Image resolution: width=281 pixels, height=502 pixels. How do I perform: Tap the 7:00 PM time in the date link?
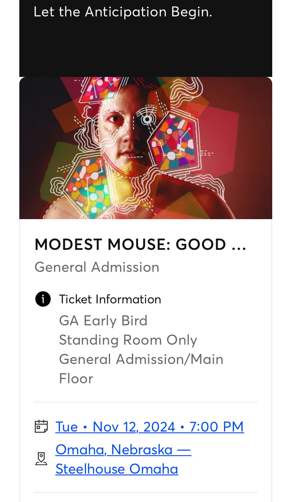[x=217, y=427]
